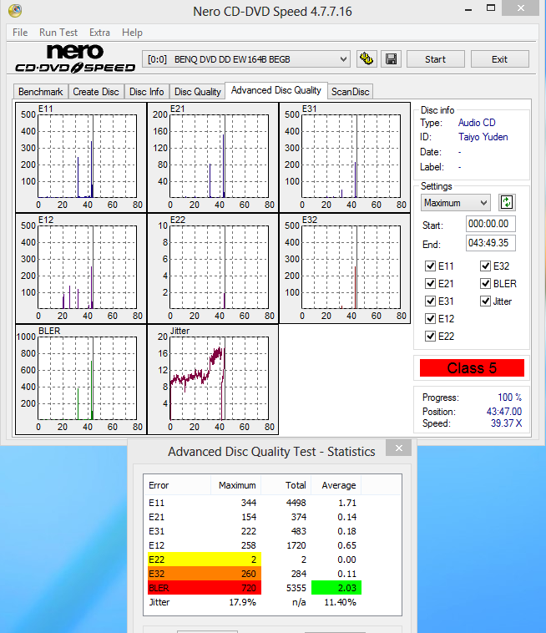546x633 pixels.
Task: Click the Speed value 39.37 X
Action: [x=506, y=423]
